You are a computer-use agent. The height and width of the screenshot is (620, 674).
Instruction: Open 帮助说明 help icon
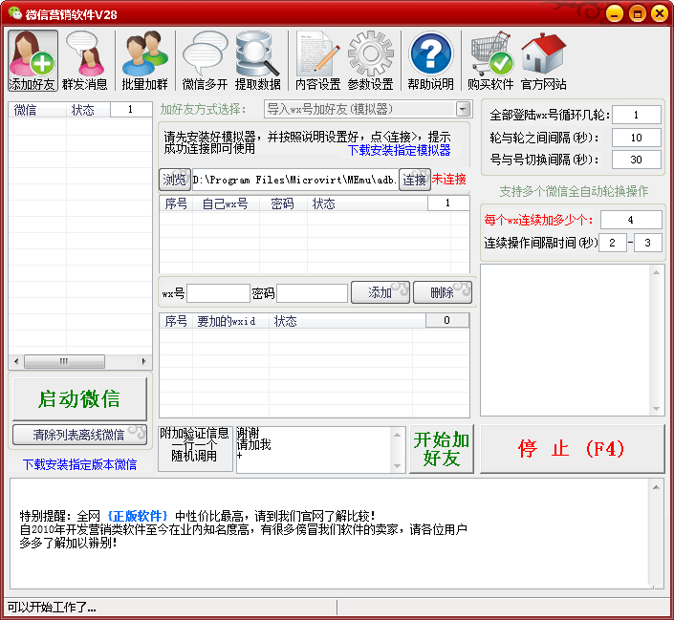tap(431, 60)
